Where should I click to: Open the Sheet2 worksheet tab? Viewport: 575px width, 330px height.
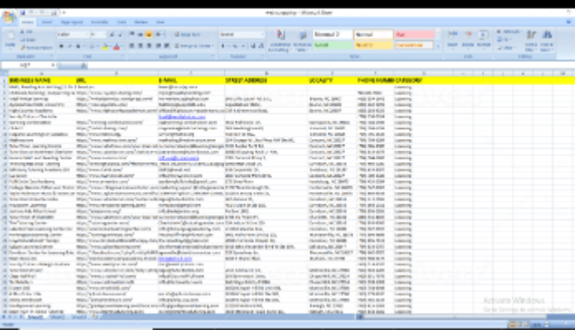pos(57,317)
